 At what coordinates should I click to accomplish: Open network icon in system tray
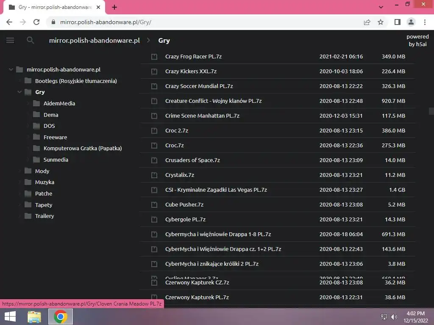pyautogui.click(x=384, y=317)
